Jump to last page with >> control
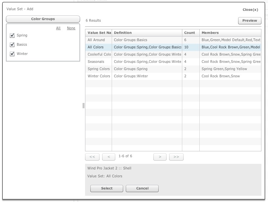 click(x=176, y=157)
